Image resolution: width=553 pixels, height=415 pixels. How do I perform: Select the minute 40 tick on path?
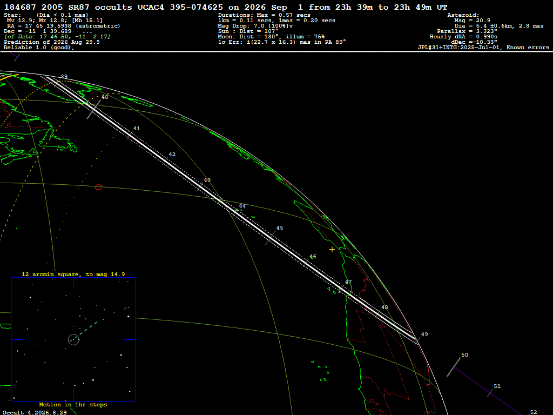tap(94, 109)
